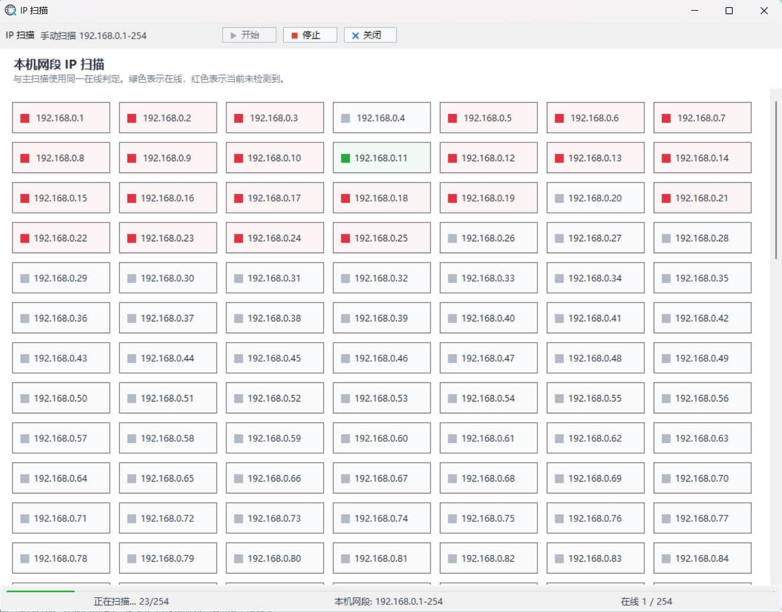The height and width of the screenshot is (612, 782).
Task: Select the 192.168.0.13 host tile
Action: (596, 158)
